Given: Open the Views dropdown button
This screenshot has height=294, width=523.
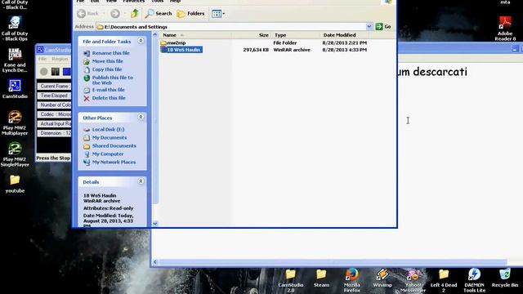Looking at the screenshot, I should (x=218, y=14).
